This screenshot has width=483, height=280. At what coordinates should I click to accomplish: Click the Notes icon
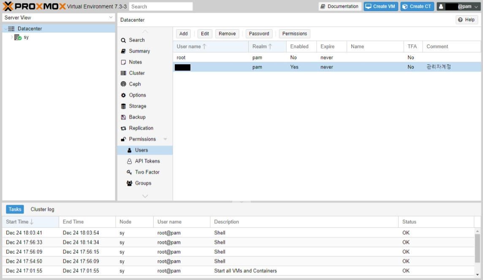124,62
